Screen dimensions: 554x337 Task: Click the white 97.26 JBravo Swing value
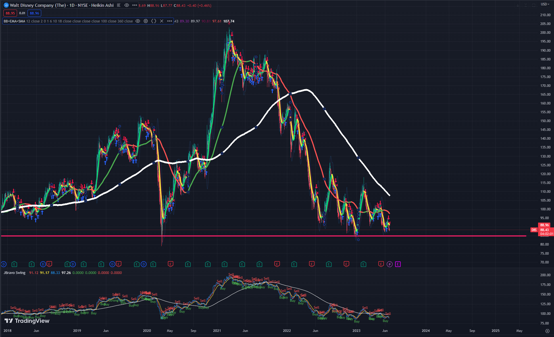click(x=66, y=273)
